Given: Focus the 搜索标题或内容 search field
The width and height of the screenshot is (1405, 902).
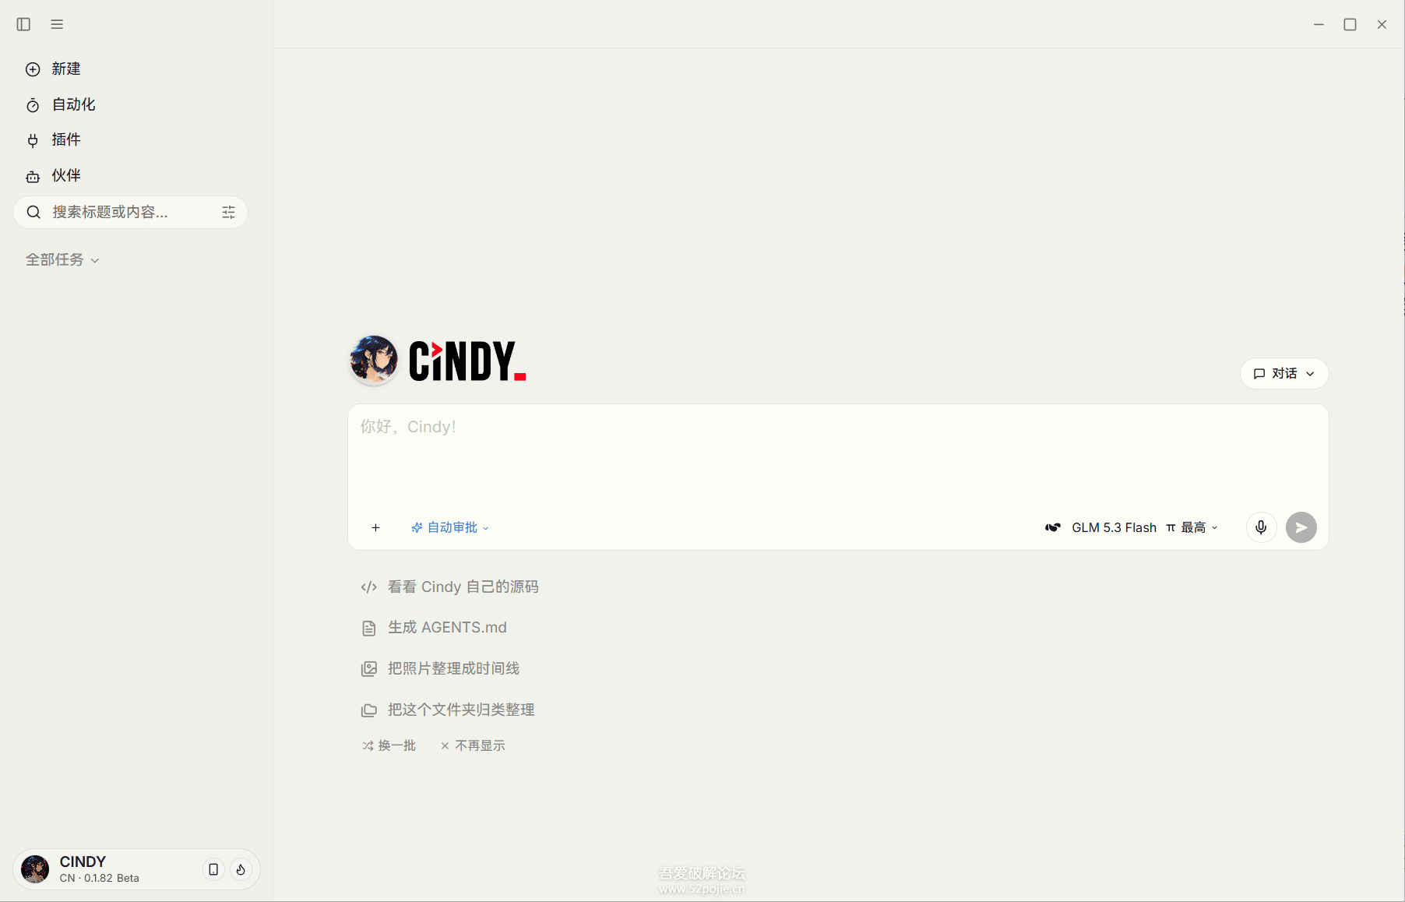Looking at the screenshot, I should pyautogui.click(x=130, y=212).
